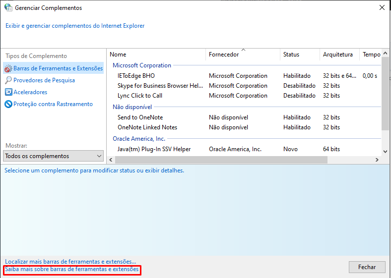
Task: Click the 0,00 s load time value
Action: click(370, 76)
